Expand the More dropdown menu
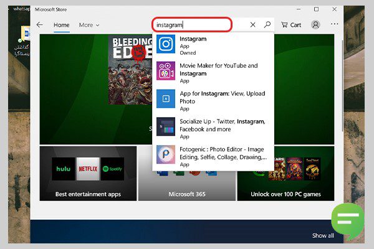 (89, 25)
